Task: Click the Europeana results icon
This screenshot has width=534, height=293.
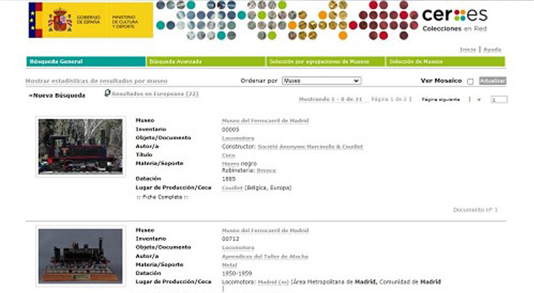Action: [x=107, y=93]
